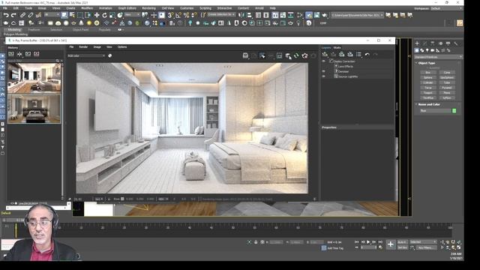Open the Create plus tab in command panel
This screenshot has height=270, width=480.
pos(417,43)
